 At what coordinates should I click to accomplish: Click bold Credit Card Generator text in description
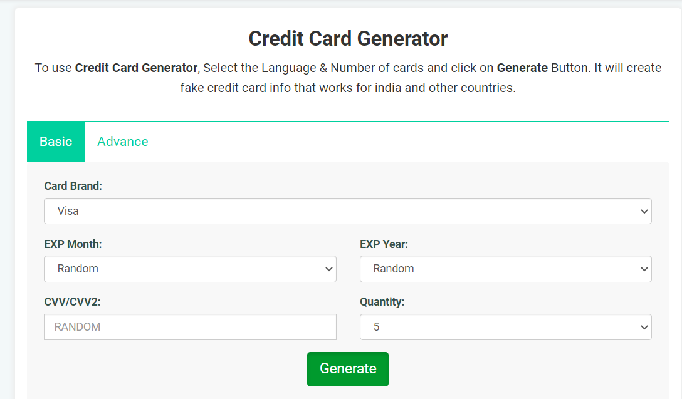click(136, 68)
